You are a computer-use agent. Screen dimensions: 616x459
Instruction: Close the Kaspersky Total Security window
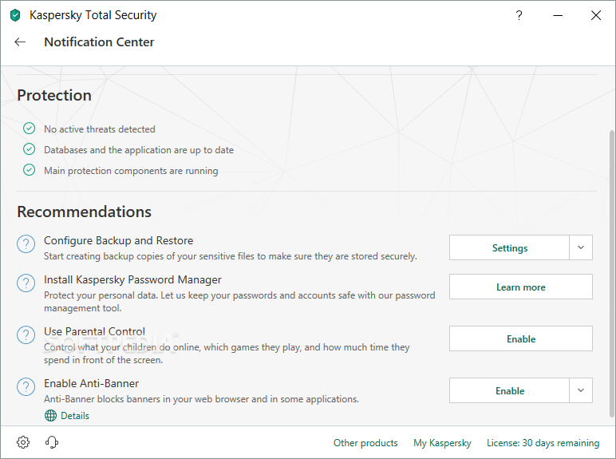[596, 15]
